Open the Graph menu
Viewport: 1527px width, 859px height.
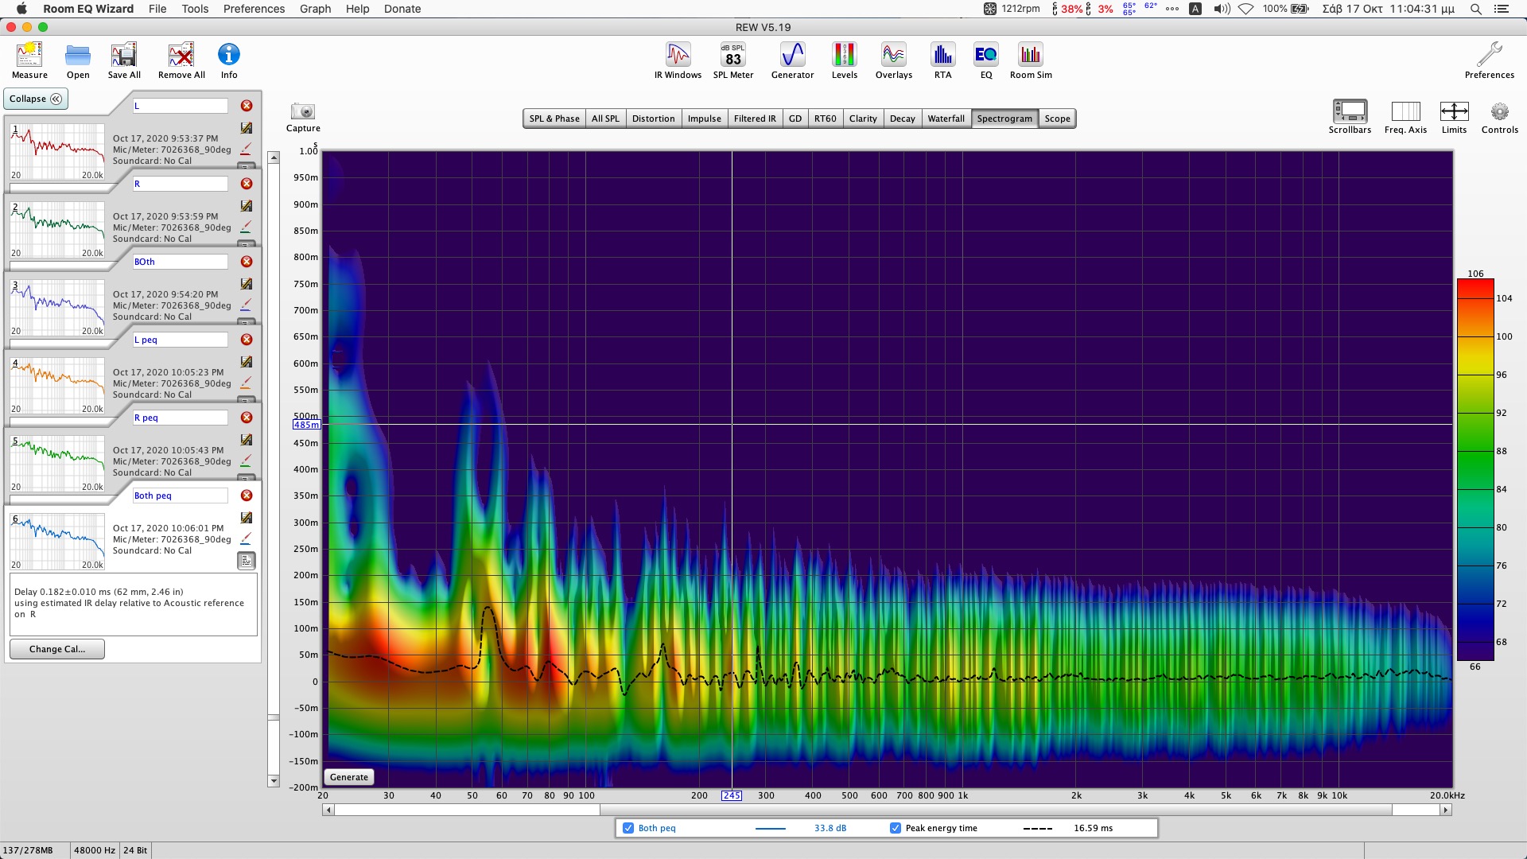[x=315, y=9]
